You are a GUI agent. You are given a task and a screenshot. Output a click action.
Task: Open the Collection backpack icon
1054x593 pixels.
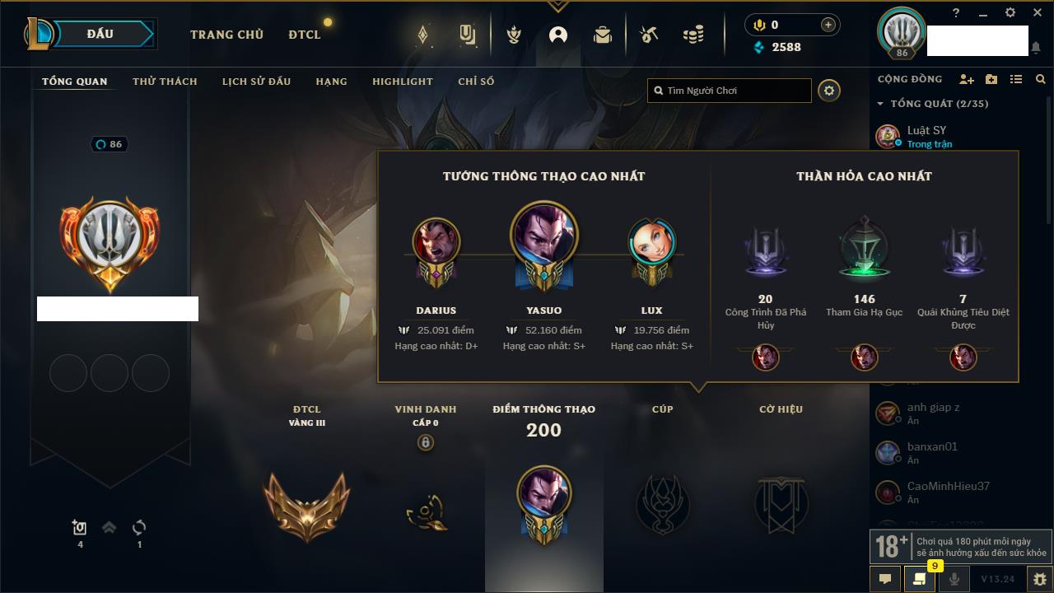pyautogui.click(x=603, y=35)
